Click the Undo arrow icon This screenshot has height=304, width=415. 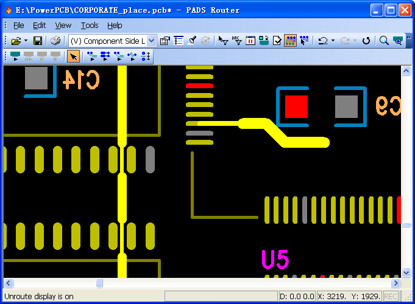click(323, 41)
